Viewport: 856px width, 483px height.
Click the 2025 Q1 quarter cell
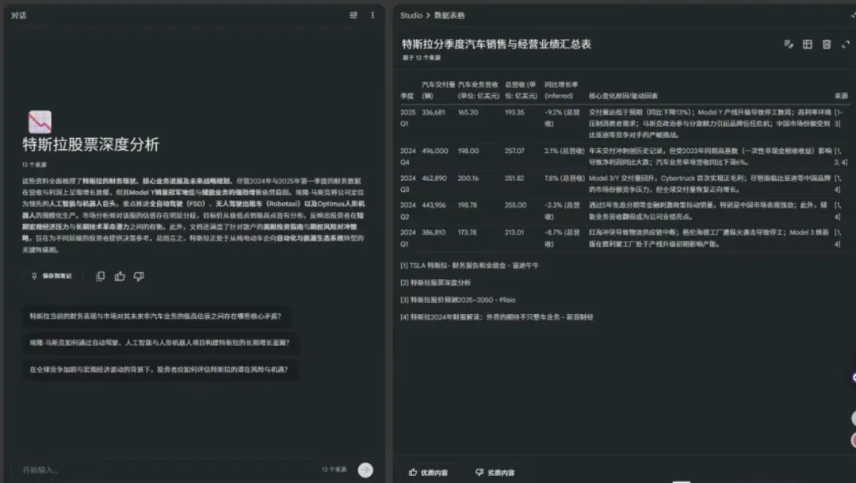pyautogui.click(x=408, y=118)
